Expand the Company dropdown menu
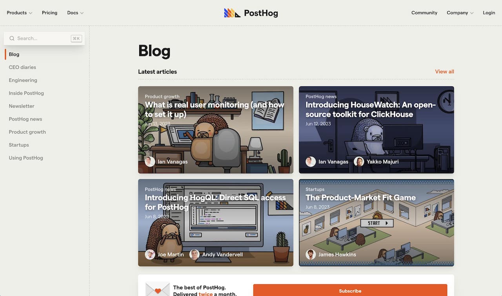 coord(460,13)
